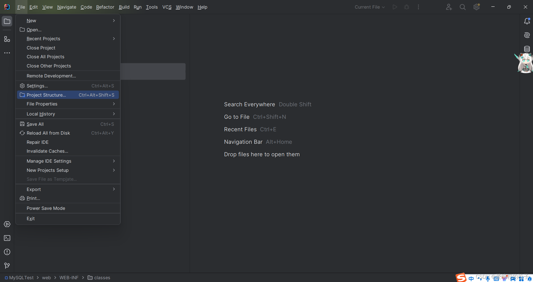The height and width of the screenshot is (282, 533).
Task: Click the classes folder breadcrumb
Action: click(102, 278)
